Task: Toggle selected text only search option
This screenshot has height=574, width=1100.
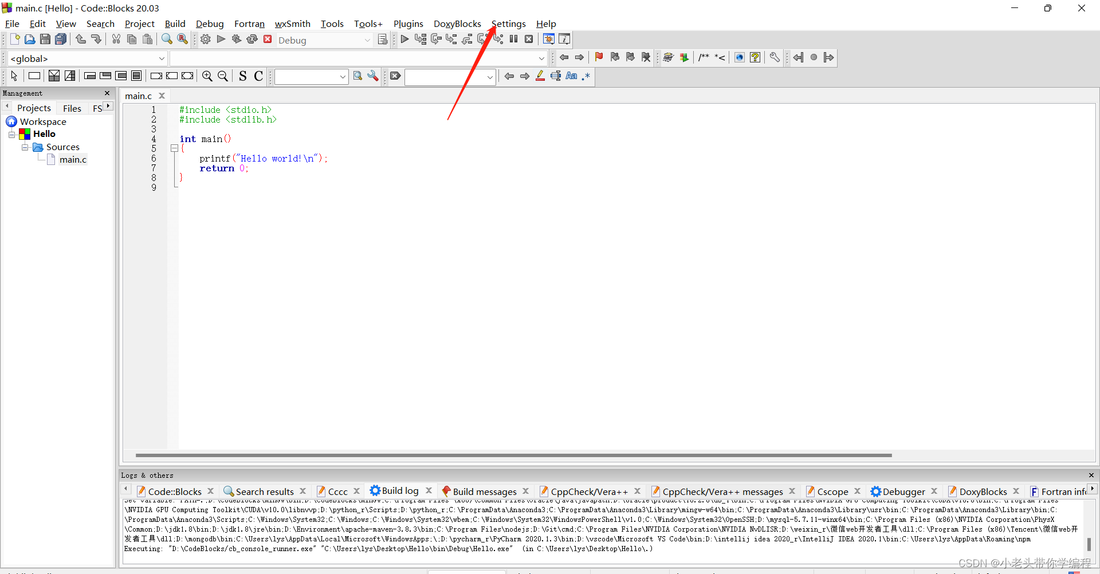Action: (x=556, y=76)
